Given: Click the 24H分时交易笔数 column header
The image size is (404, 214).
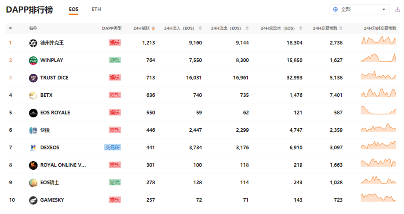Looking at the screenshot, I should (x=380, y=28).
